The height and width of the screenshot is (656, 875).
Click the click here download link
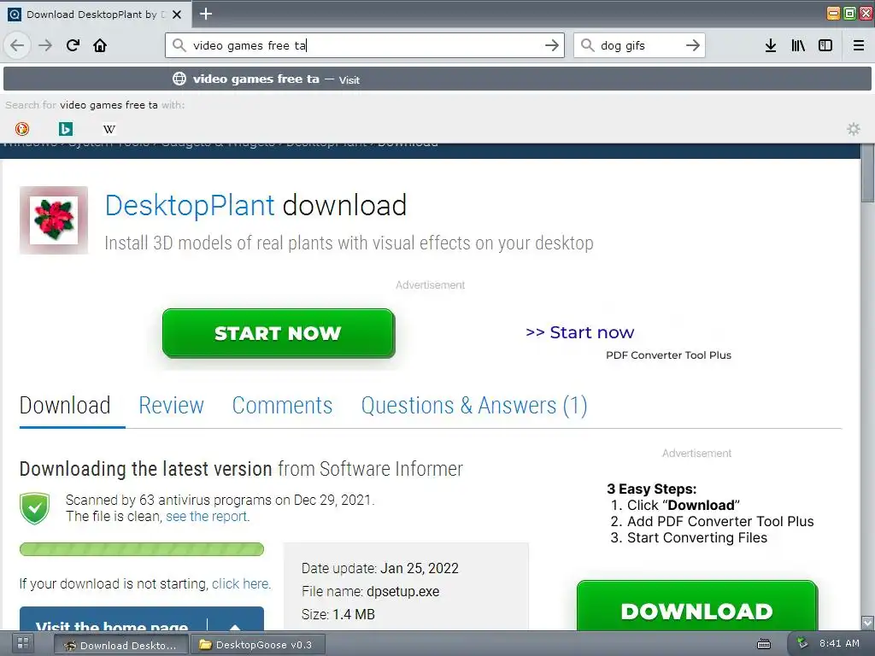pos(240,583)
